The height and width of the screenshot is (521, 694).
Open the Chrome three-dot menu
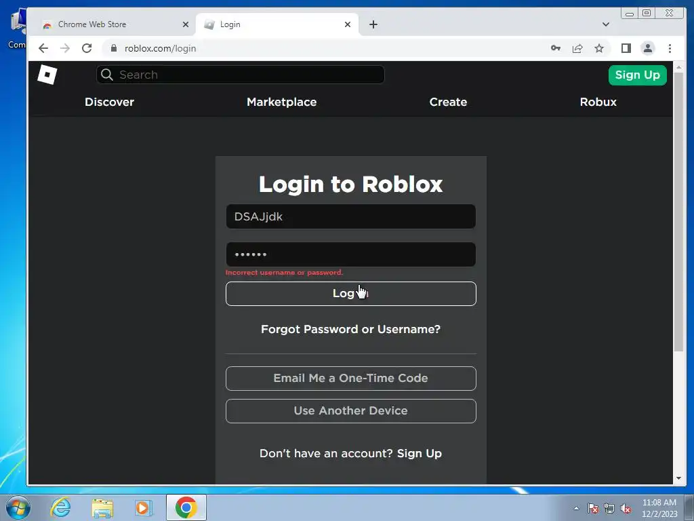(x=670, y=48)
